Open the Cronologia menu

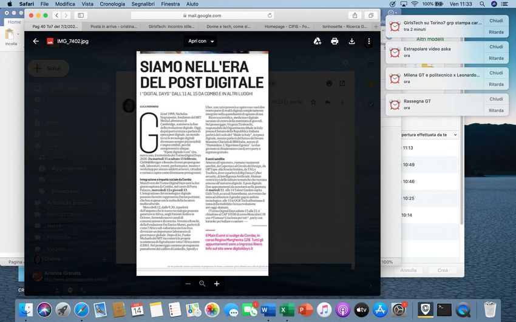point(113,4)
